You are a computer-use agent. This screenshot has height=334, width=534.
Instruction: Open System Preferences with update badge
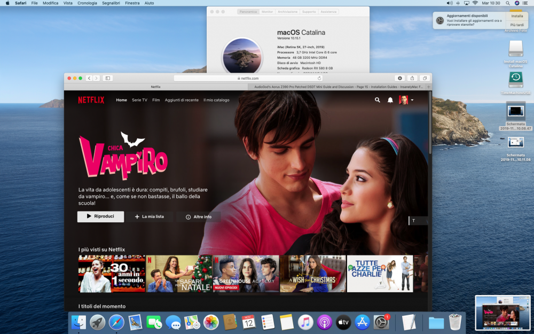pos(381,322)
